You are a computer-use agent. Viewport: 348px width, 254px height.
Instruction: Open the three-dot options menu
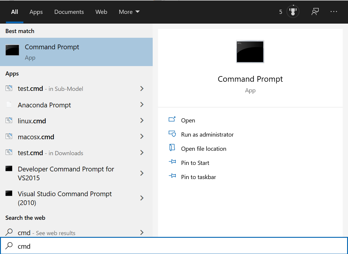coord(333,12)
